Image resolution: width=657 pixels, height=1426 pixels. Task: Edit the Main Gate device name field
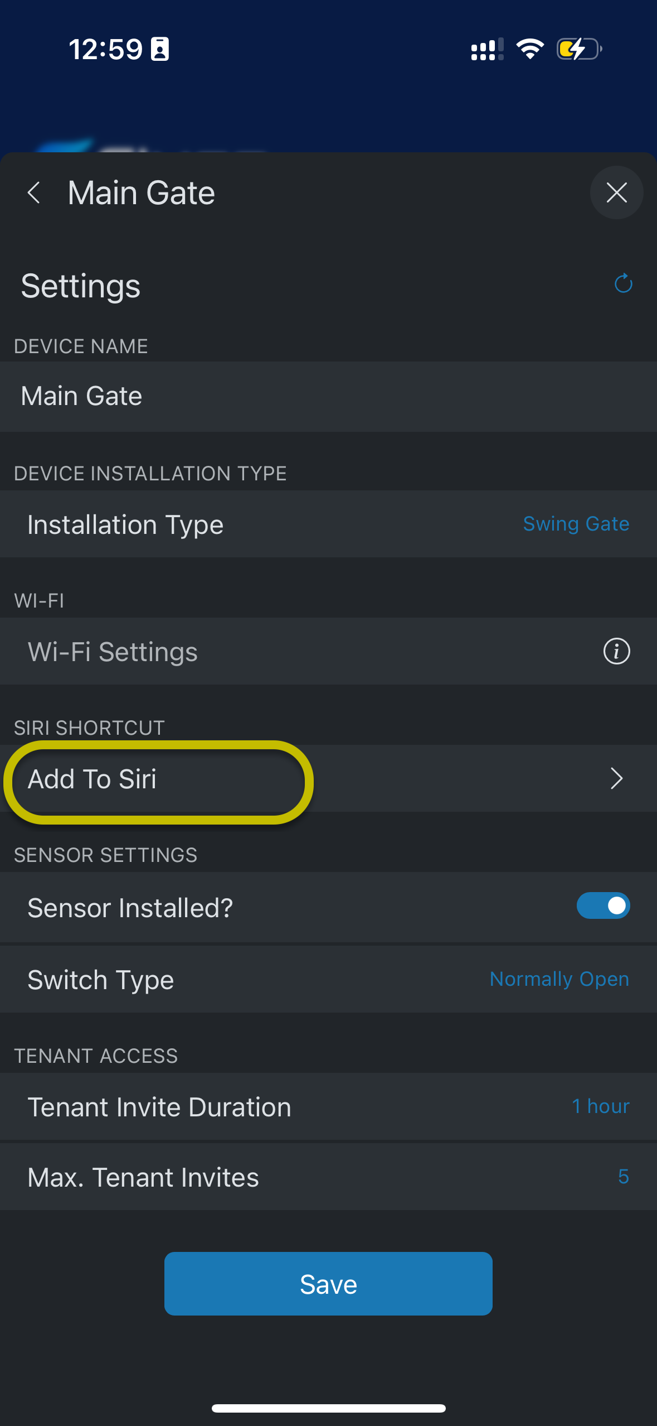pyautogui.click(x=328, y=397)
